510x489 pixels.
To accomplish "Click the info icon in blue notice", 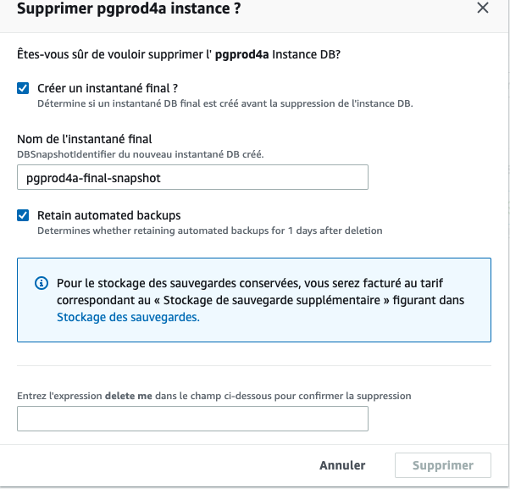I will coord(41,283).
